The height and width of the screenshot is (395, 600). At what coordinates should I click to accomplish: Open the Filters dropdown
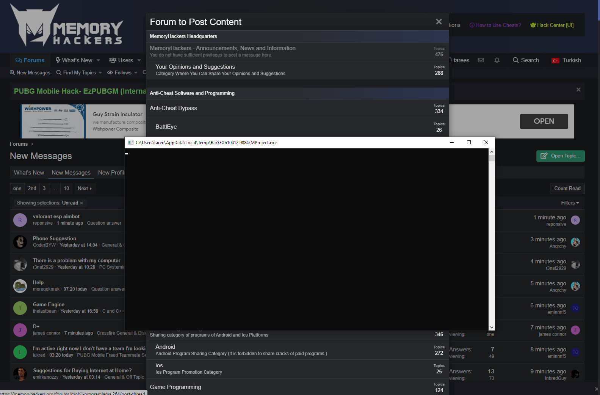coord(570,203)
